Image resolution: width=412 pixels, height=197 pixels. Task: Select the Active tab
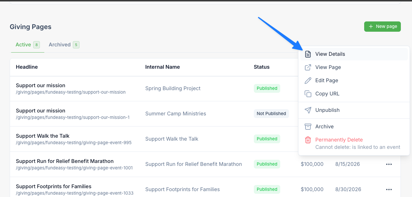pyautogui.click(x=28, y=45)
